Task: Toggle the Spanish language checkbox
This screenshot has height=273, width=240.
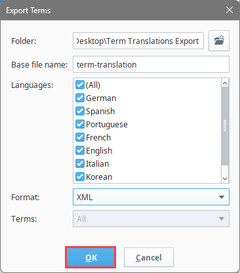Action: (x=80, y=111)
